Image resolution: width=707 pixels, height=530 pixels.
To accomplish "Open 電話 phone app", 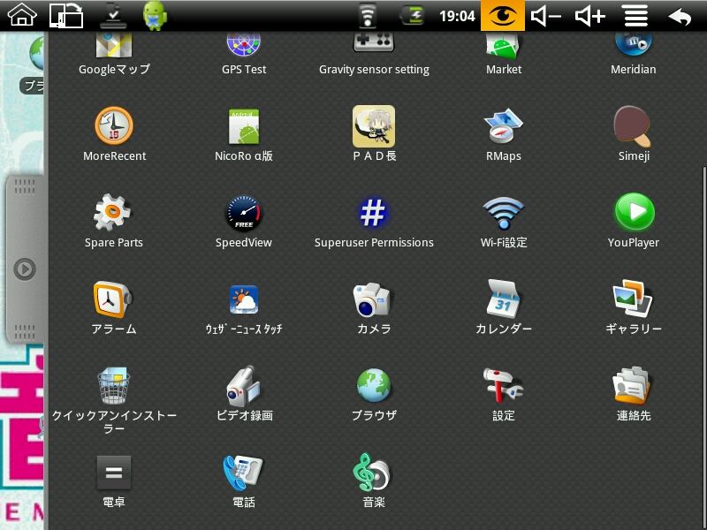I will (244, 481).
